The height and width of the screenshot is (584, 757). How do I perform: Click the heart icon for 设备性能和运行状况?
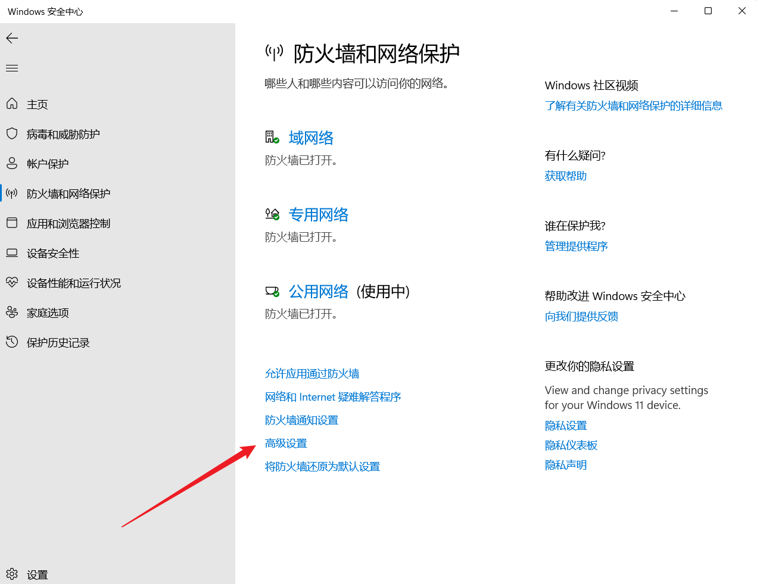pos(12,282)
